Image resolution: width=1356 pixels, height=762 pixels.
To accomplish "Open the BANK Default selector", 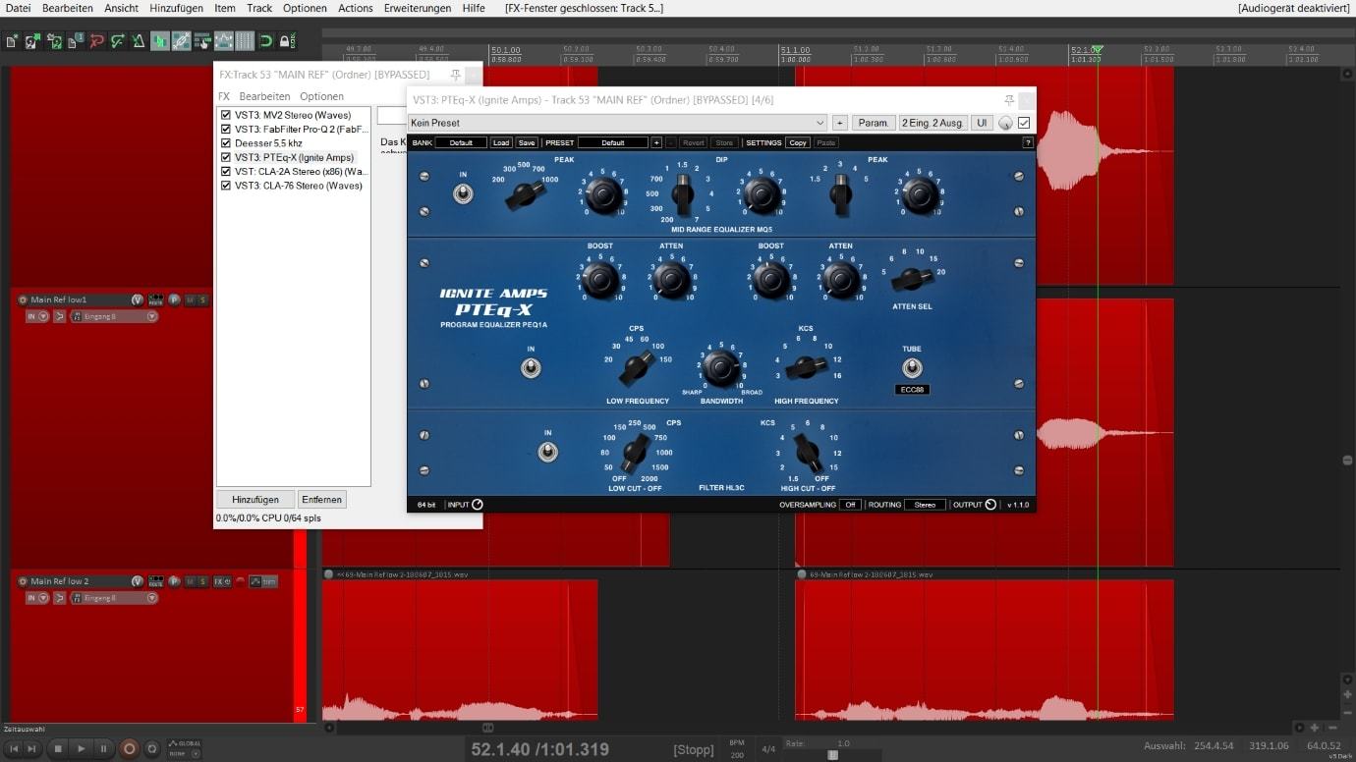I will point(461,142).
